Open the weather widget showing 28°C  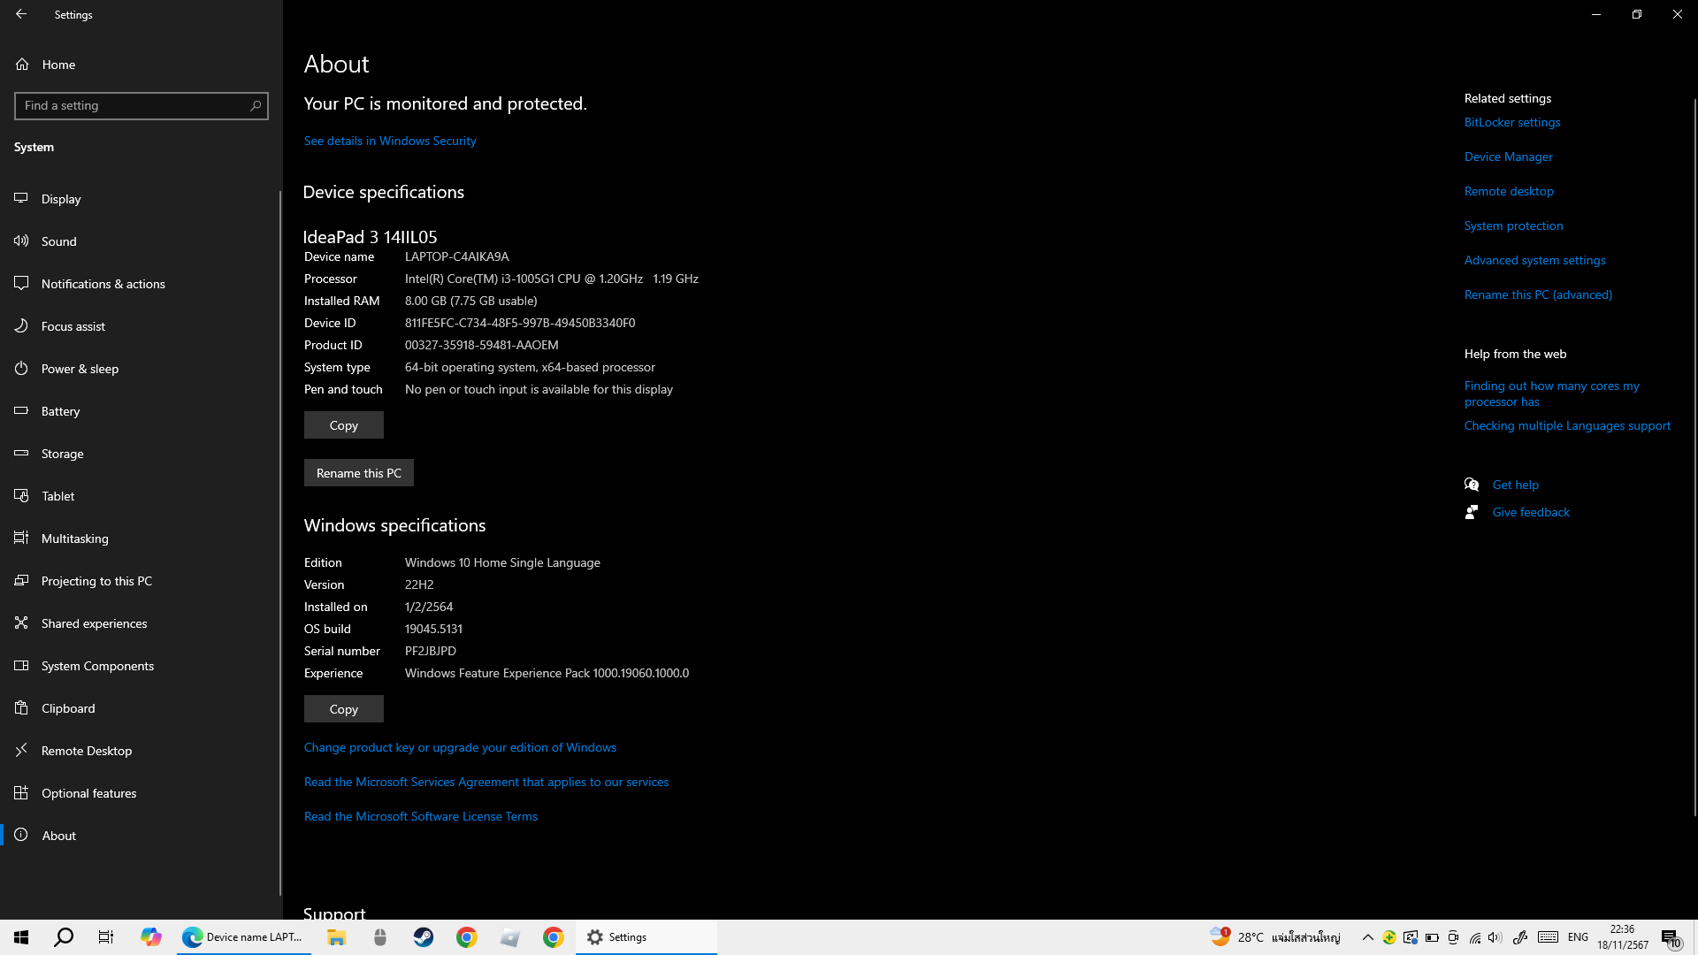(x=1275, y=937)
